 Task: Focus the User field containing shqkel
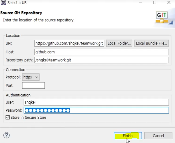click(96, 102)
